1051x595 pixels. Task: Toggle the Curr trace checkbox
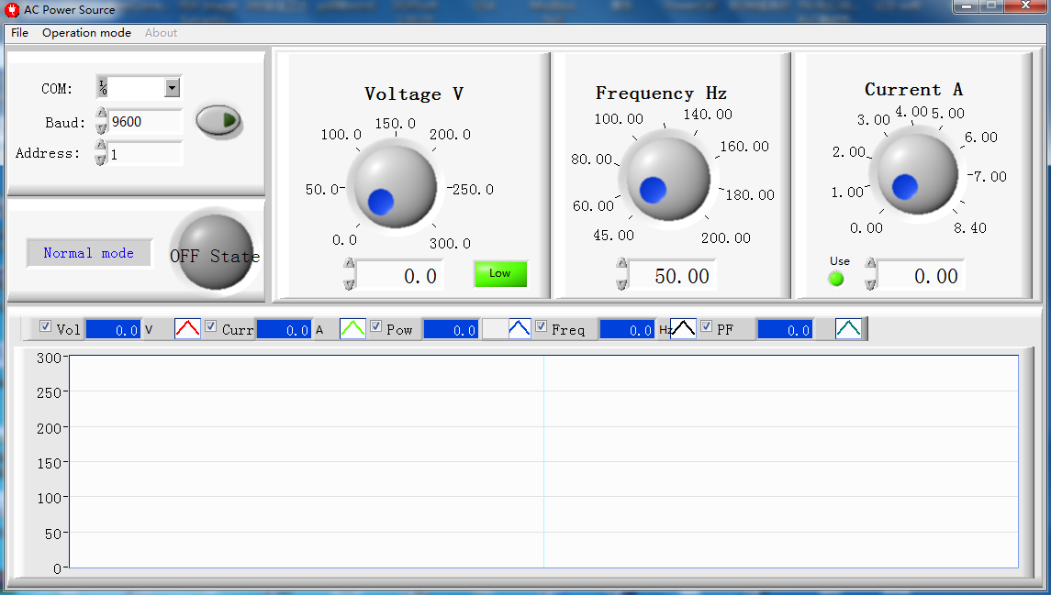click(x=210, y=326)
